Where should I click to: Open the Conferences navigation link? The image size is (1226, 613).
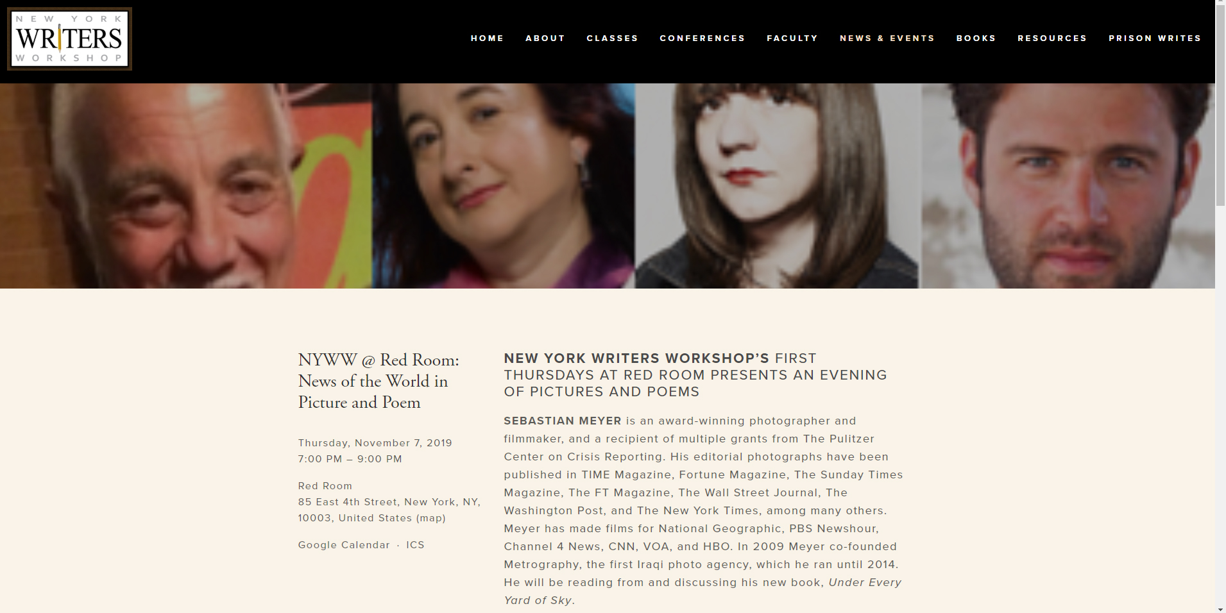(702, 38)
